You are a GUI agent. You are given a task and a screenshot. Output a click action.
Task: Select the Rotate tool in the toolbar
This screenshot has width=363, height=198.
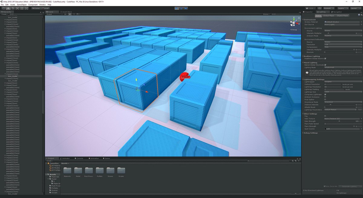(x=13, y=8)
